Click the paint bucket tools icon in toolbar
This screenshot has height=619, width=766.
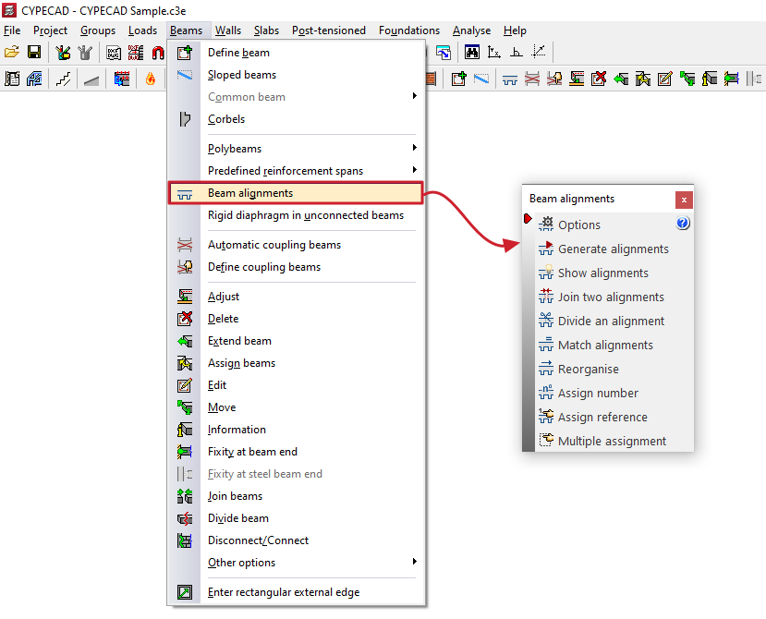pos(63,53)
